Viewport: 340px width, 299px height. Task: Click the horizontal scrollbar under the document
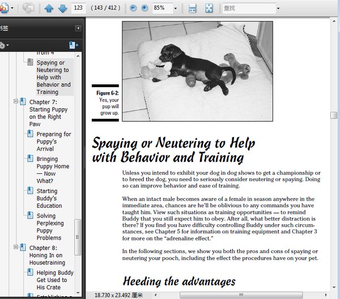tap(238, 295)
